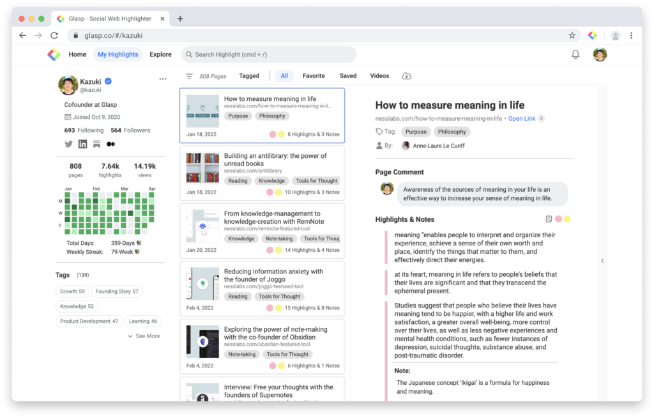
Task: Bookmark this page with the star icon
Action: [572, 36]
